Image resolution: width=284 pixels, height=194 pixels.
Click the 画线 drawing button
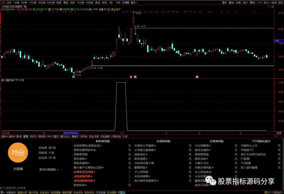[252, 3]
